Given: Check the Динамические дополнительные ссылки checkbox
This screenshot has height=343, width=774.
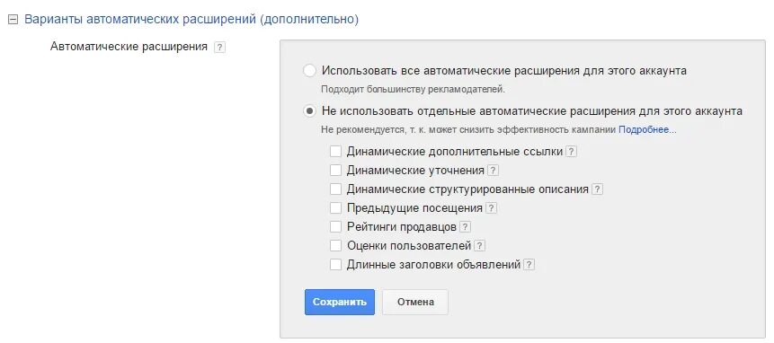Looking at the screenshot, I should [x=335, y=151].
